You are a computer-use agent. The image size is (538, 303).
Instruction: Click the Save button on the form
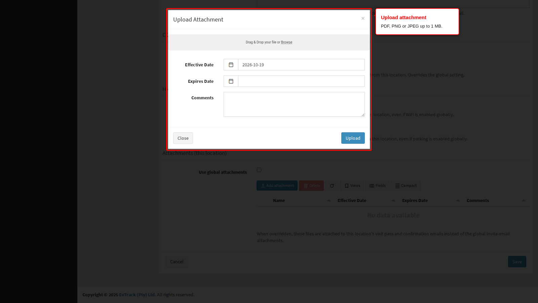[x=517, y=262]
